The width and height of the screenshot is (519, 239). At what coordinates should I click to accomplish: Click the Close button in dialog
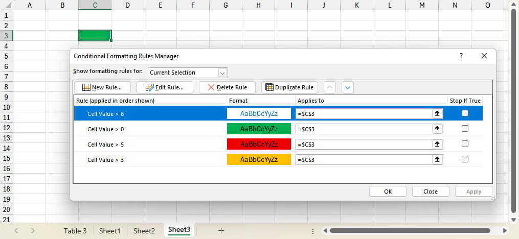pos(431,192)
